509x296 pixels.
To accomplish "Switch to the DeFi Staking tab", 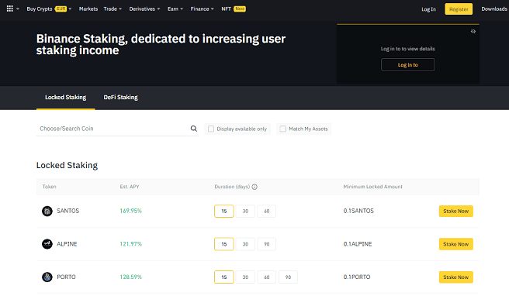I will [120, 98].
